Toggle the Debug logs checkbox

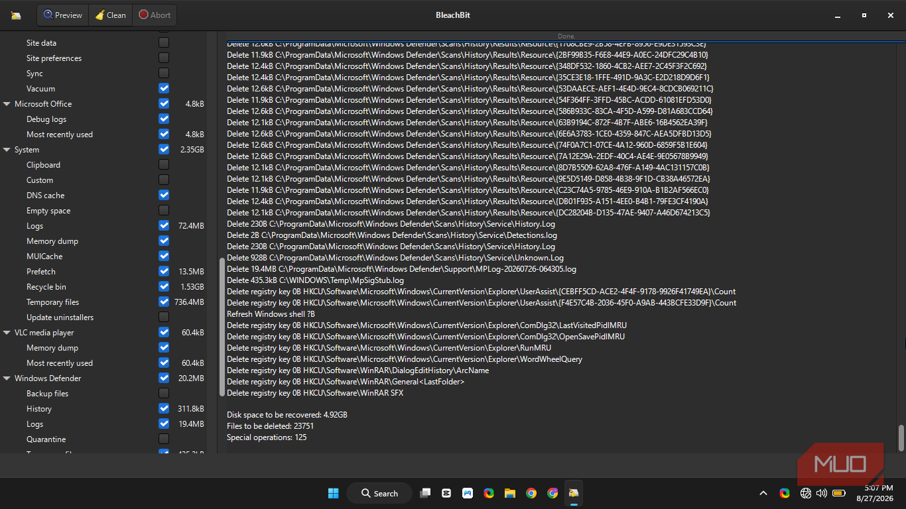click(x=164, y=119)
